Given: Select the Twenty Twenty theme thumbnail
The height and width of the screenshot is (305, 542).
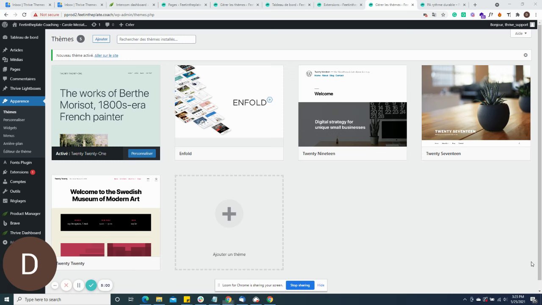Looking at the screenshot, I should click(106, 216).
